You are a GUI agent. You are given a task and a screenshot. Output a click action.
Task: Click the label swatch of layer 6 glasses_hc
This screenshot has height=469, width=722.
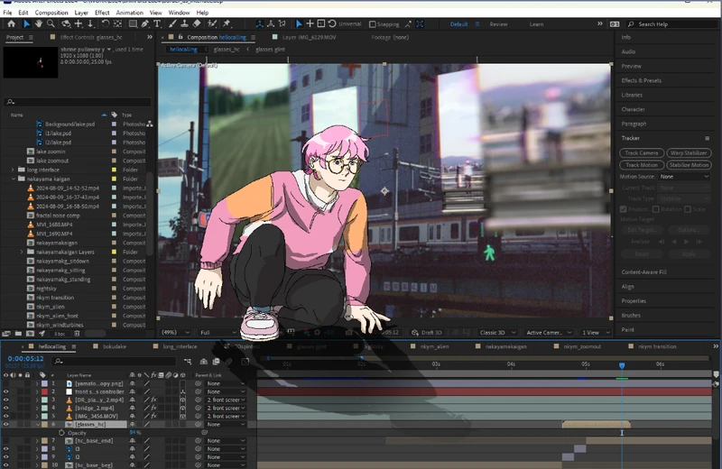click(44, 425)
